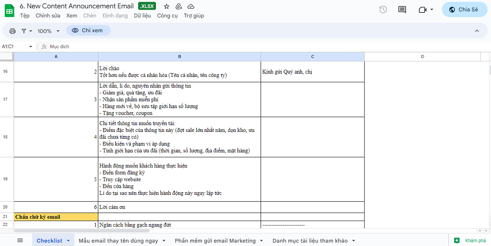Open Mẫu email thay tên tab arrow
This screenshot has width=491, height=246.
click(164, 241)
